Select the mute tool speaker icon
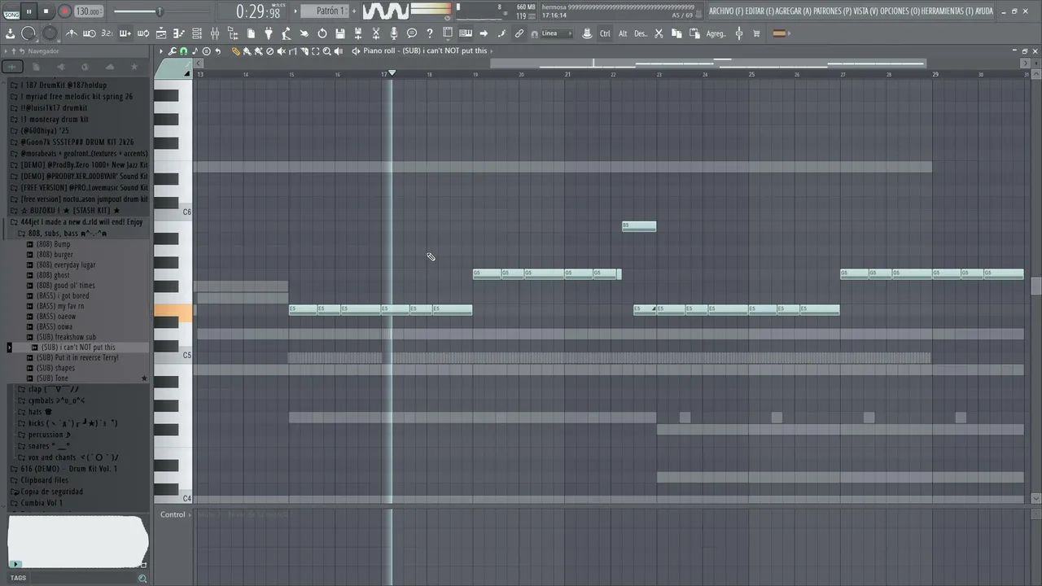The width and height of the screenshot is (1042, 586). click(x=282, y=50)
